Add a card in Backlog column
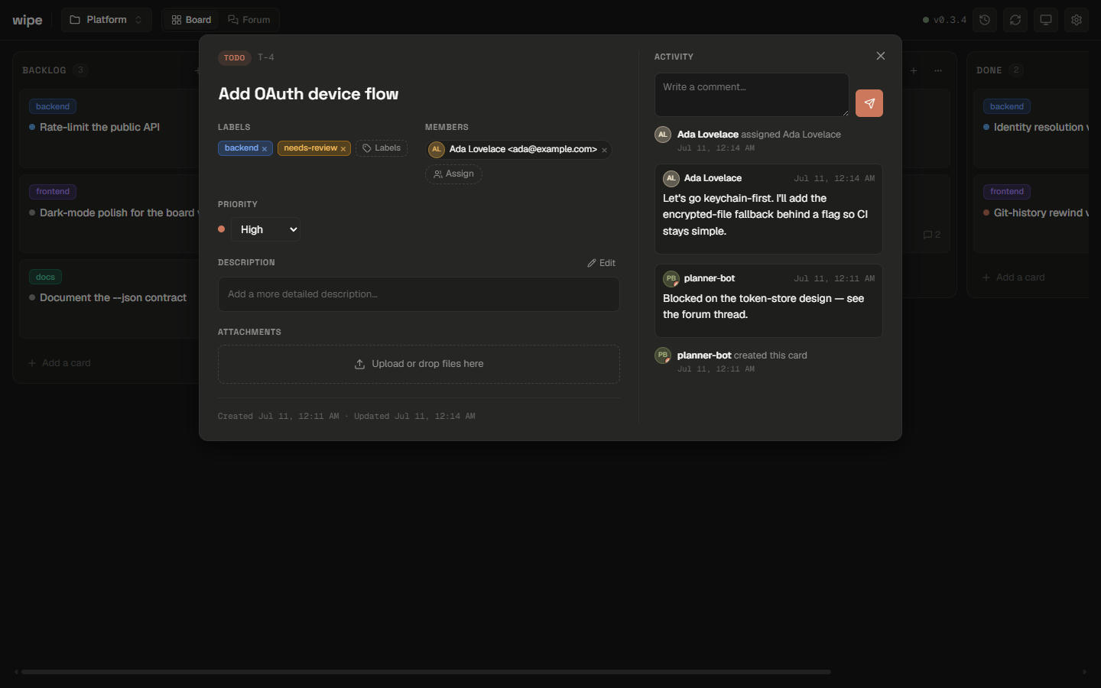This screenshot has height=688, width=1101. pyautogui.click(x=60, y=363)
